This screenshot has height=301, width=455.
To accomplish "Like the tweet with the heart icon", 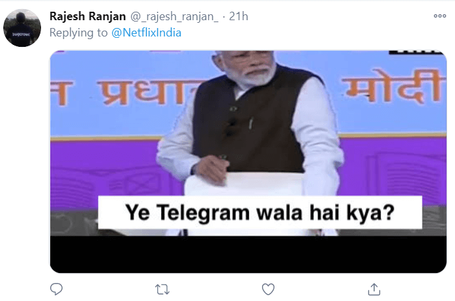I will coord(268,289).
